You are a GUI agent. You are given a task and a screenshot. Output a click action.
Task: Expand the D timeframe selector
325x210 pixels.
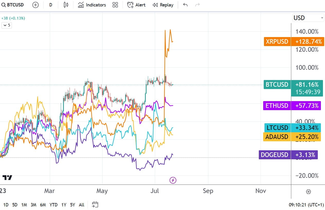[x=50, y=5]
